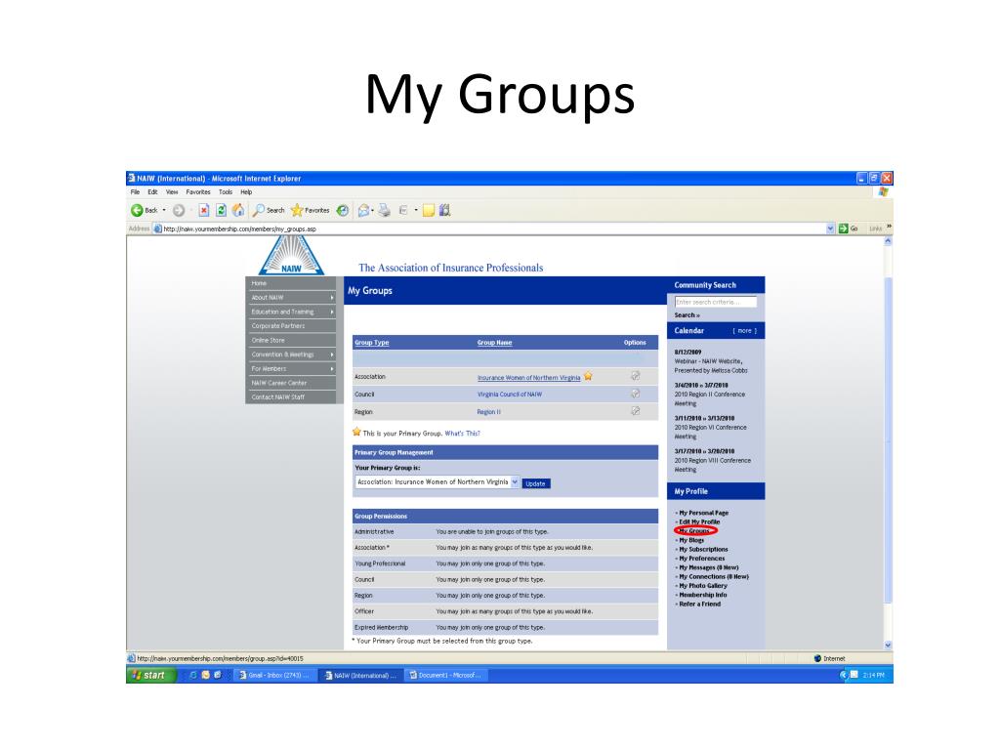Click the NAIW triangle logo
Image resolution: width=1000 pixels, height=750 pixels.
(x=291, y=256)
